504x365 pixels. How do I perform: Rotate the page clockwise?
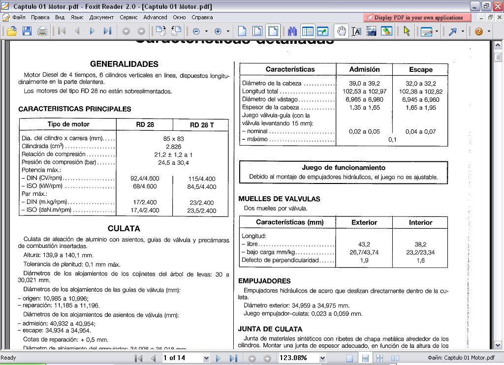click(x=161, y=31)
